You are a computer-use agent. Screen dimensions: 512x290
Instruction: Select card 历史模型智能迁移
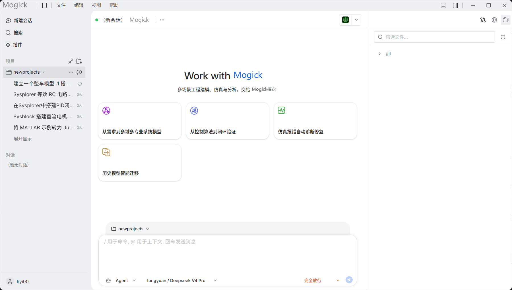[x=140, y=163]
